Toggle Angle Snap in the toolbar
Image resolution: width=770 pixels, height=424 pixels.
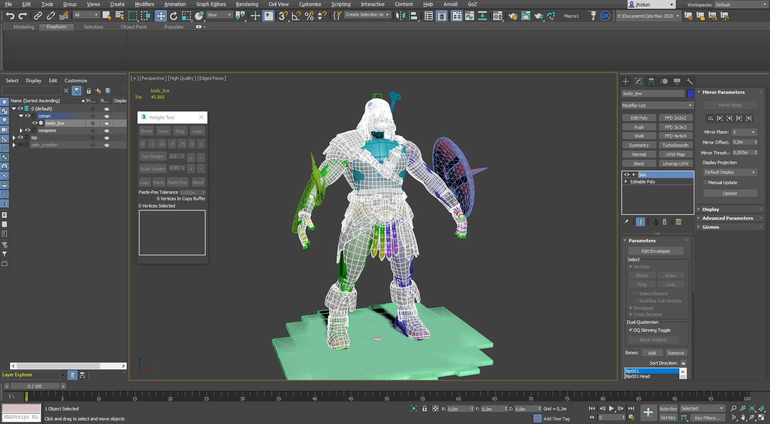pos(296,16)
